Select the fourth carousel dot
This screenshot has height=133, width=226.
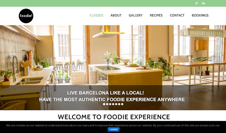click(113, 104)
